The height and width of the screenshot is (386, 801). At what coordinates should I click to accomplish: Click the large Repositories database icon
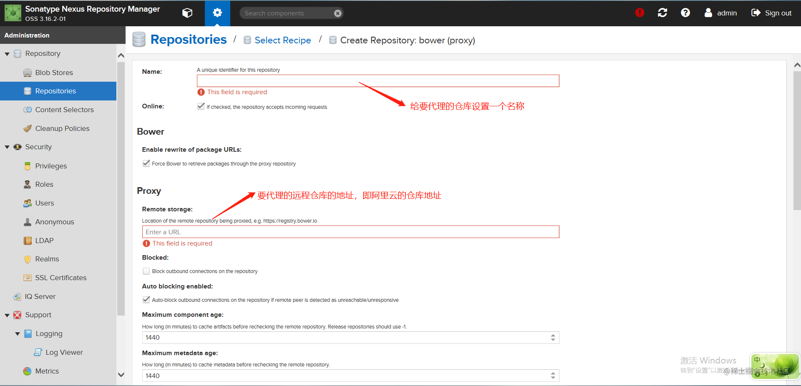pos(139,40)
